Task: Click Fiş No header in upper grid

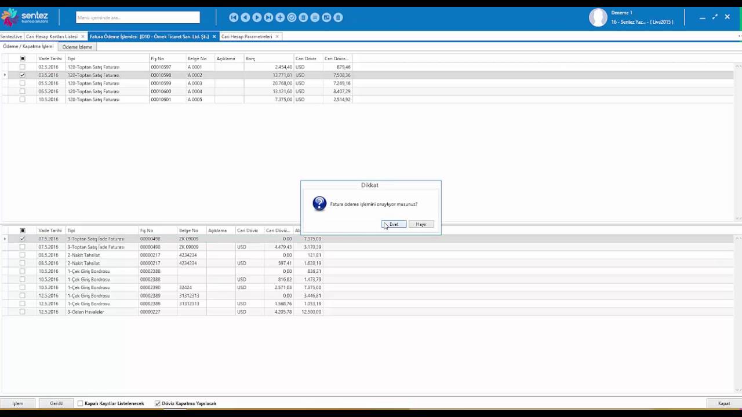Action: click(x=167, y=58)
